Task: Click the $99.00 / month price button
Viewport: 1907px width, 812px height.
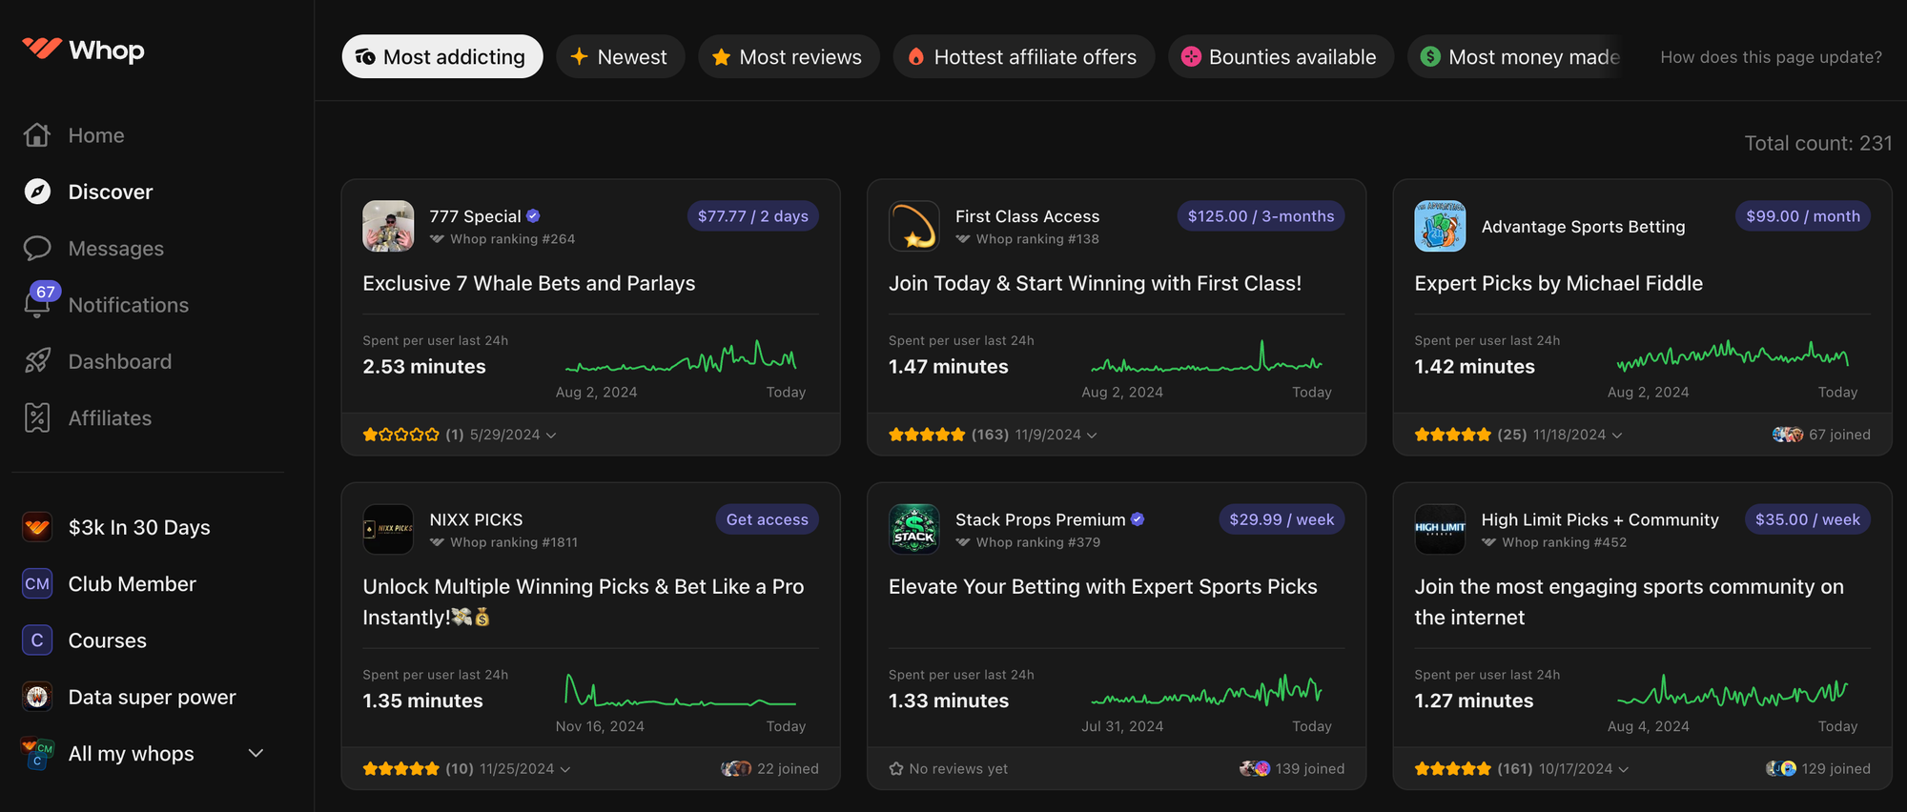Action: point(1803,216)
